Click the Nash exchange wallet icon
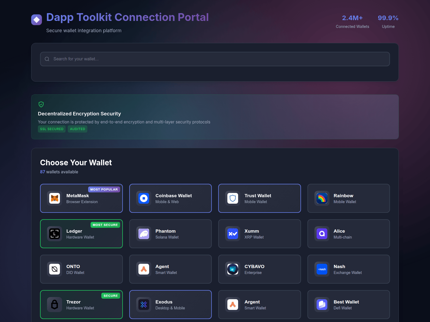The width and height of the screenshot is (430, 322). click(x=322, y=269)
